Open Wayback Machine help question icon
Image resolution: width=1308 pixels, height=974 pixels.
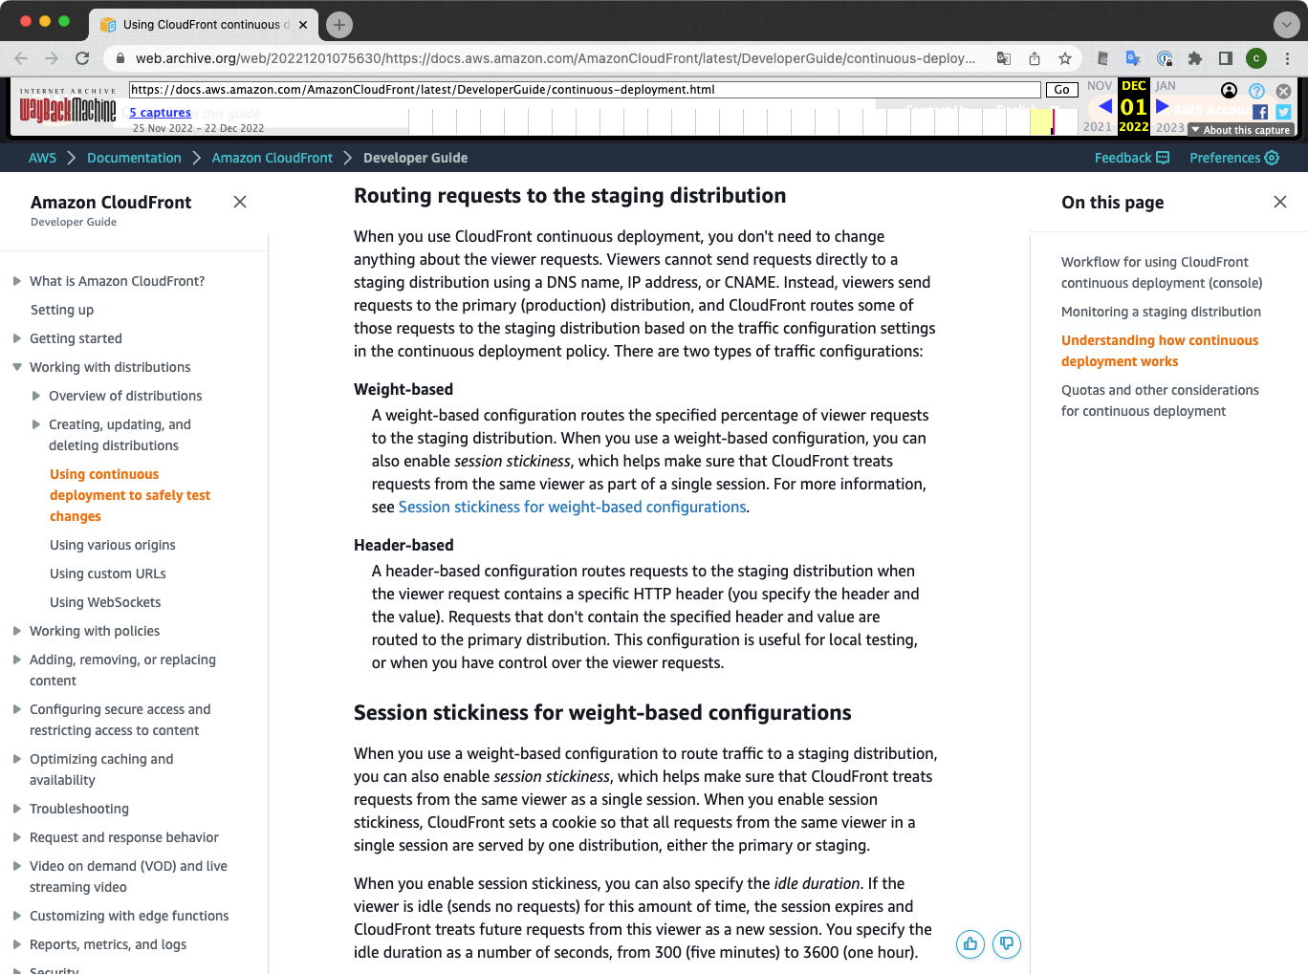(x=1257, y=91)
